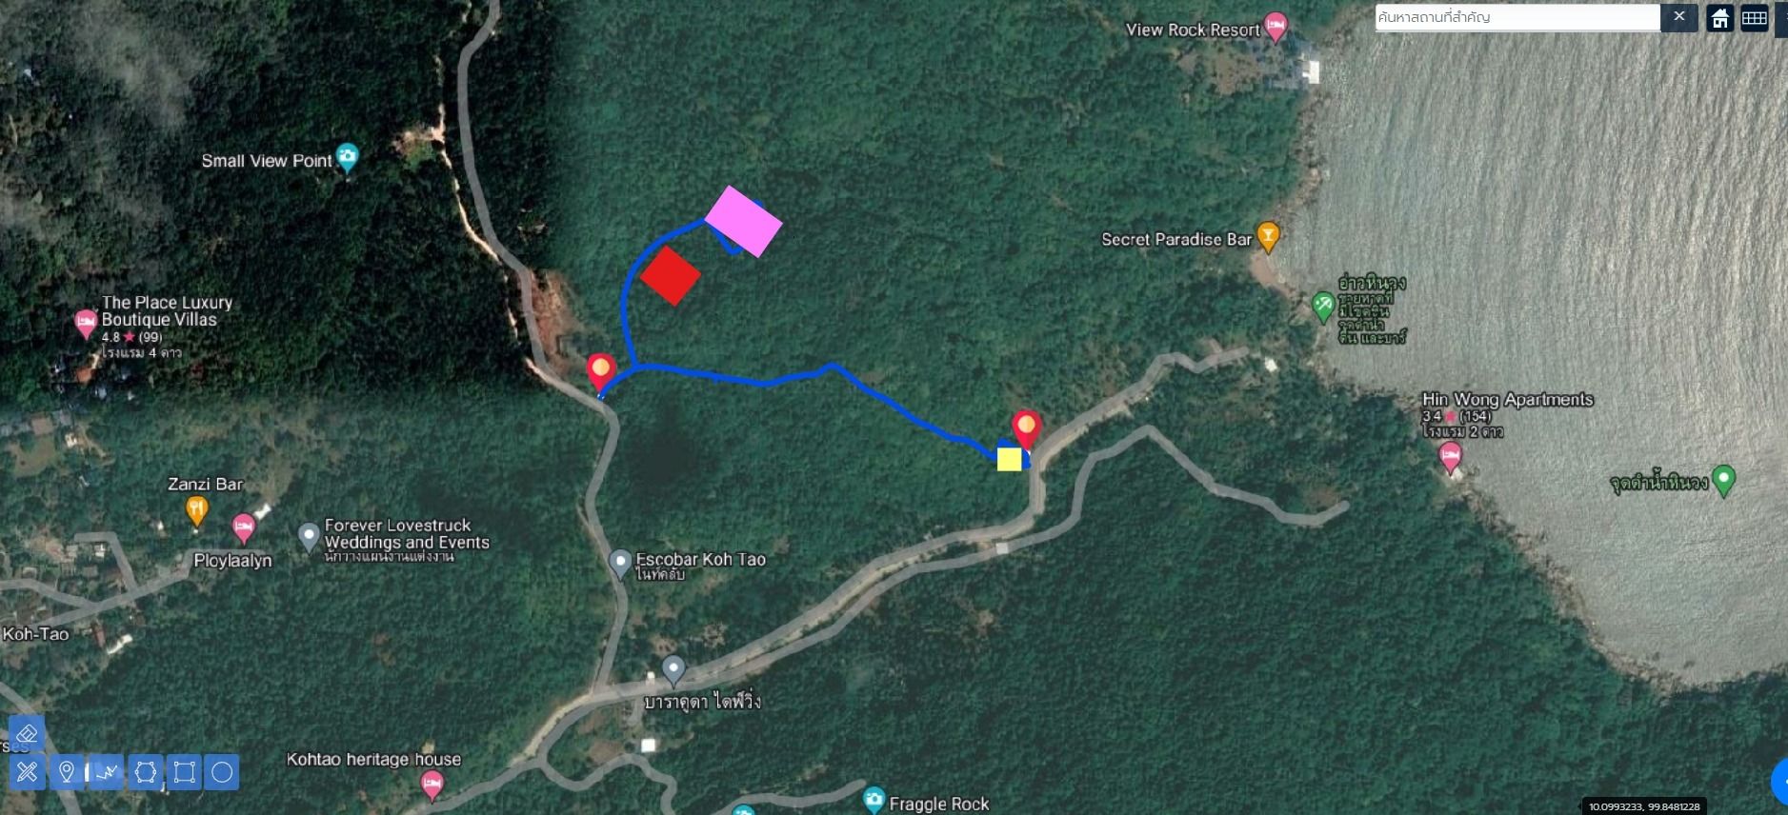Image resolution: width=1788 pixels, height=815 pixels.
Task: Click the red square shape on map
Action: [x=671, y=276]
